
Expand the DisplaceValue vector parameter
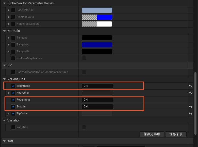(x=8, y=17)
